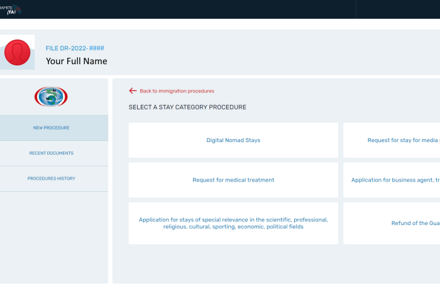Open the Recent Documents section

point(52,153)
